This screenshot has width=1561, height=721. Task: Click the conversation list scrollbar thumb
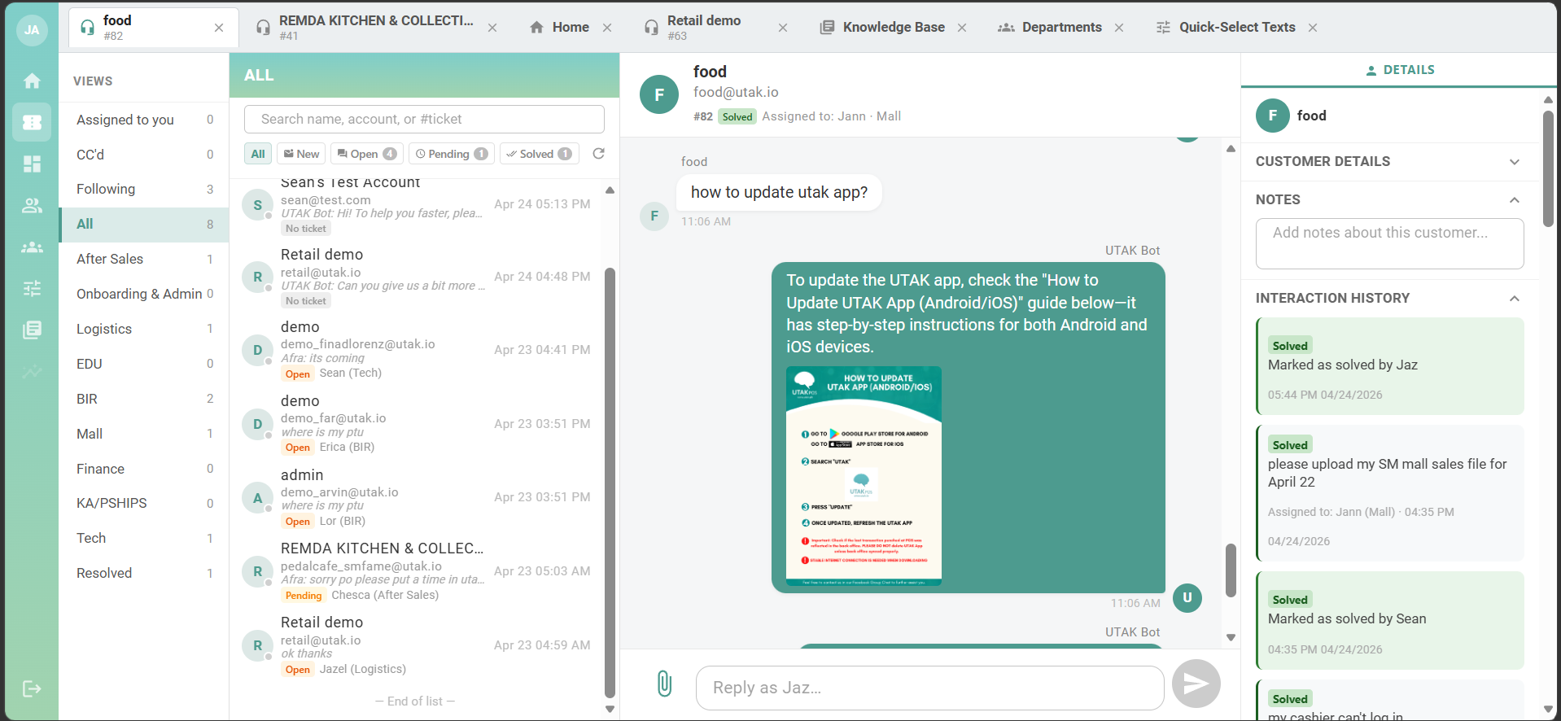pyautogui.click(x=610, y=483)
